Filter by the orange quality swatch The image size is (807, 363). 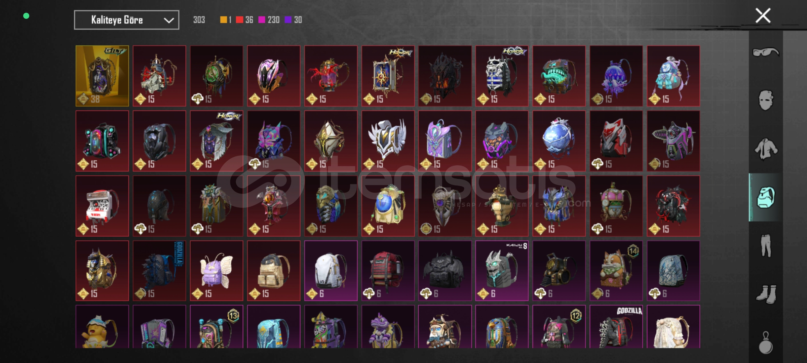223,20
